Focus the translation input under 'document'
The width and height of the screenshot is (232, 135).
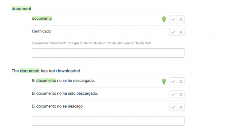[108, 53]
